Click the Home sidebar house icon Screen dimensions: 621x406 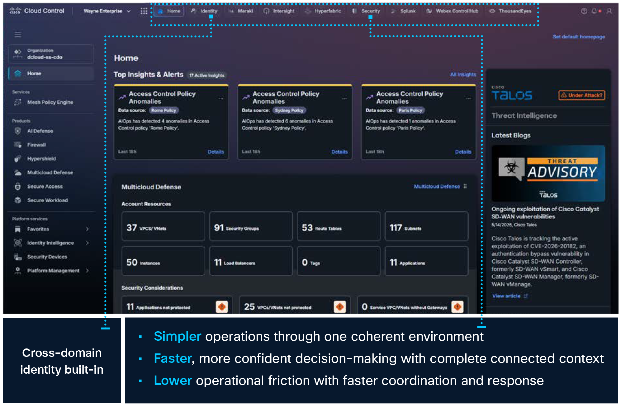tap(18, 73)
